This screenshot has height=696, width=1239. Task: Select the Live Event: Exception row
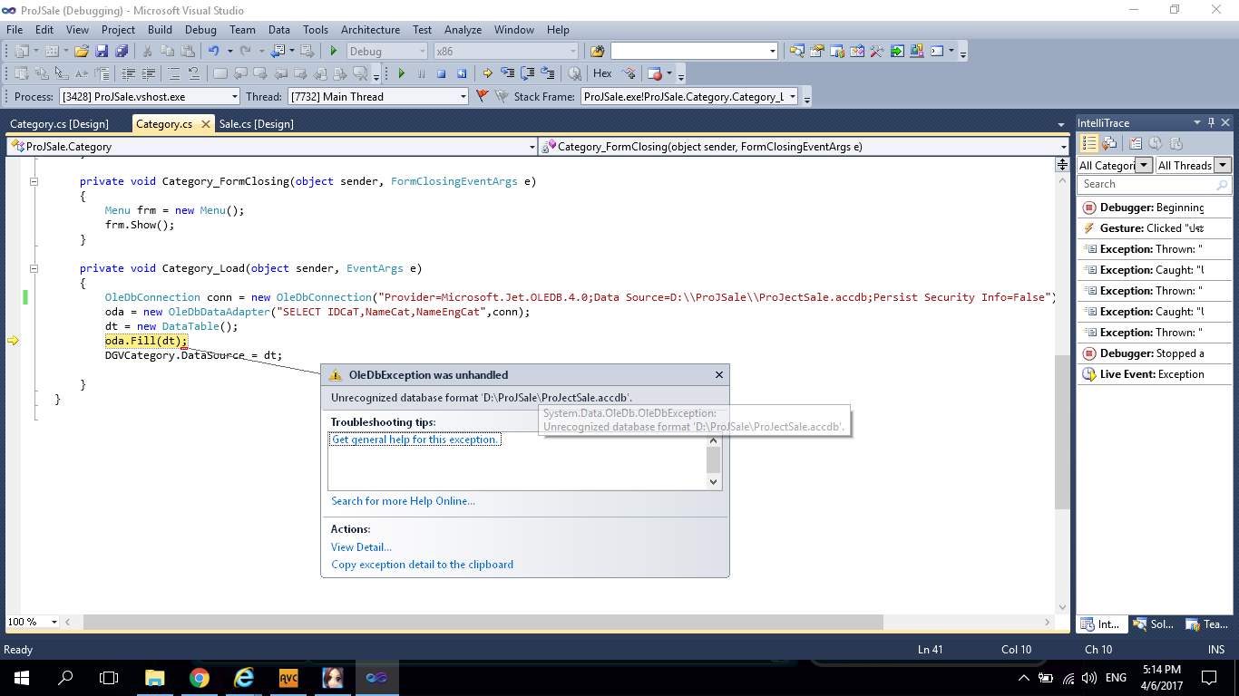click(x=1154, y=374)
